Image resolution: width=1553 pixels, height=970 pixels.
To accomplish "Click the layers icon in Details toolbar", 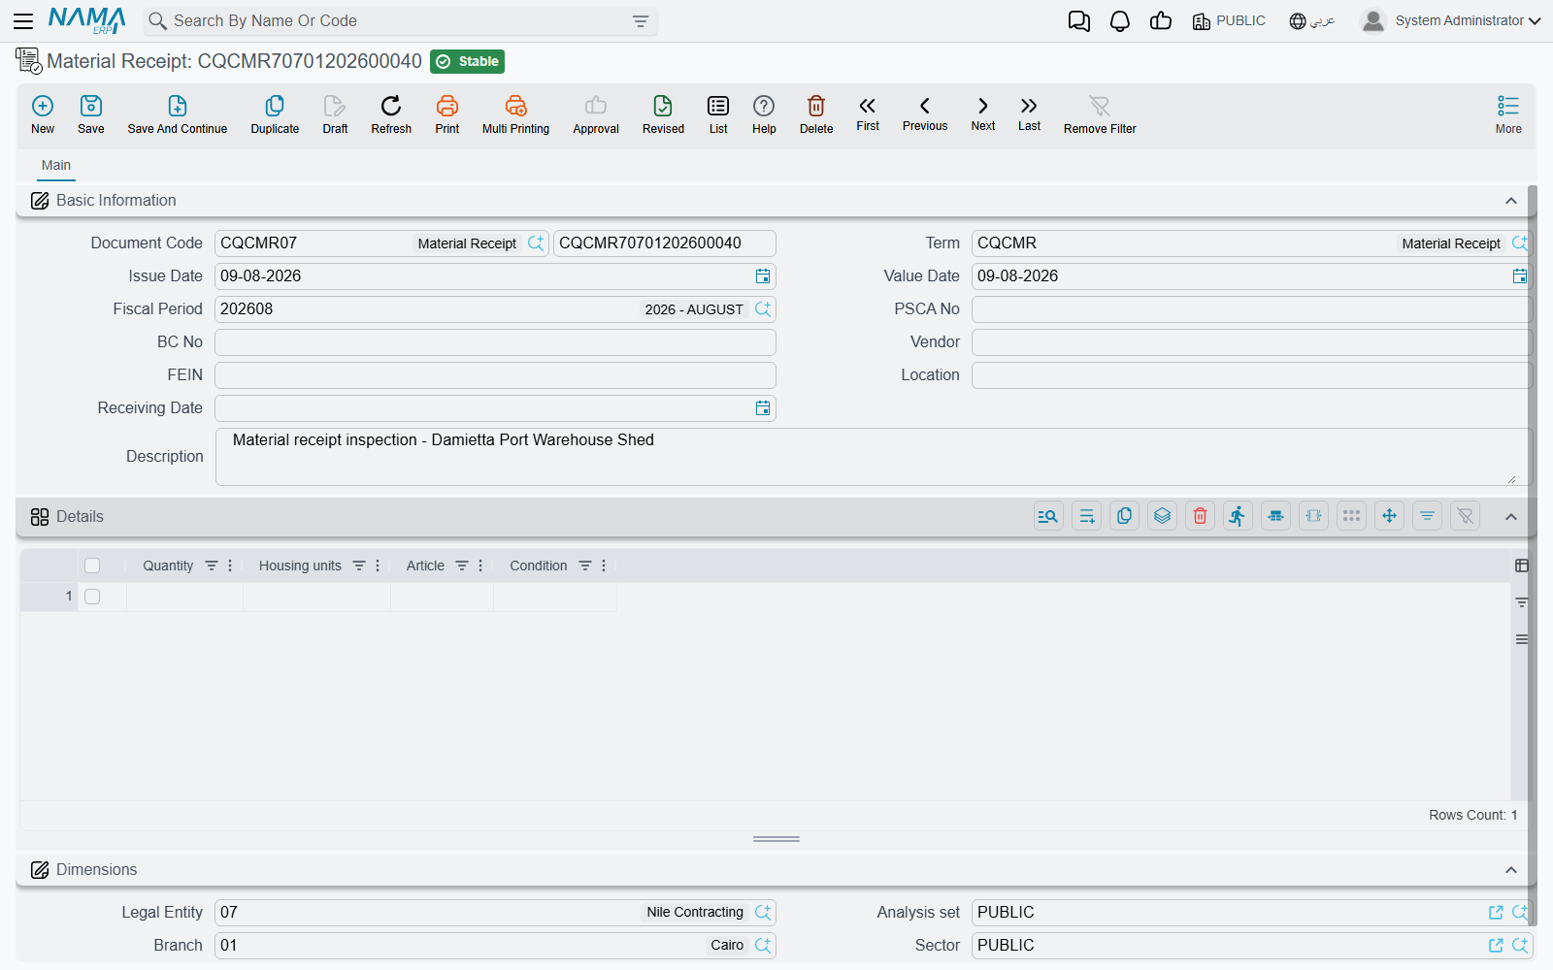I will 1162,516.
